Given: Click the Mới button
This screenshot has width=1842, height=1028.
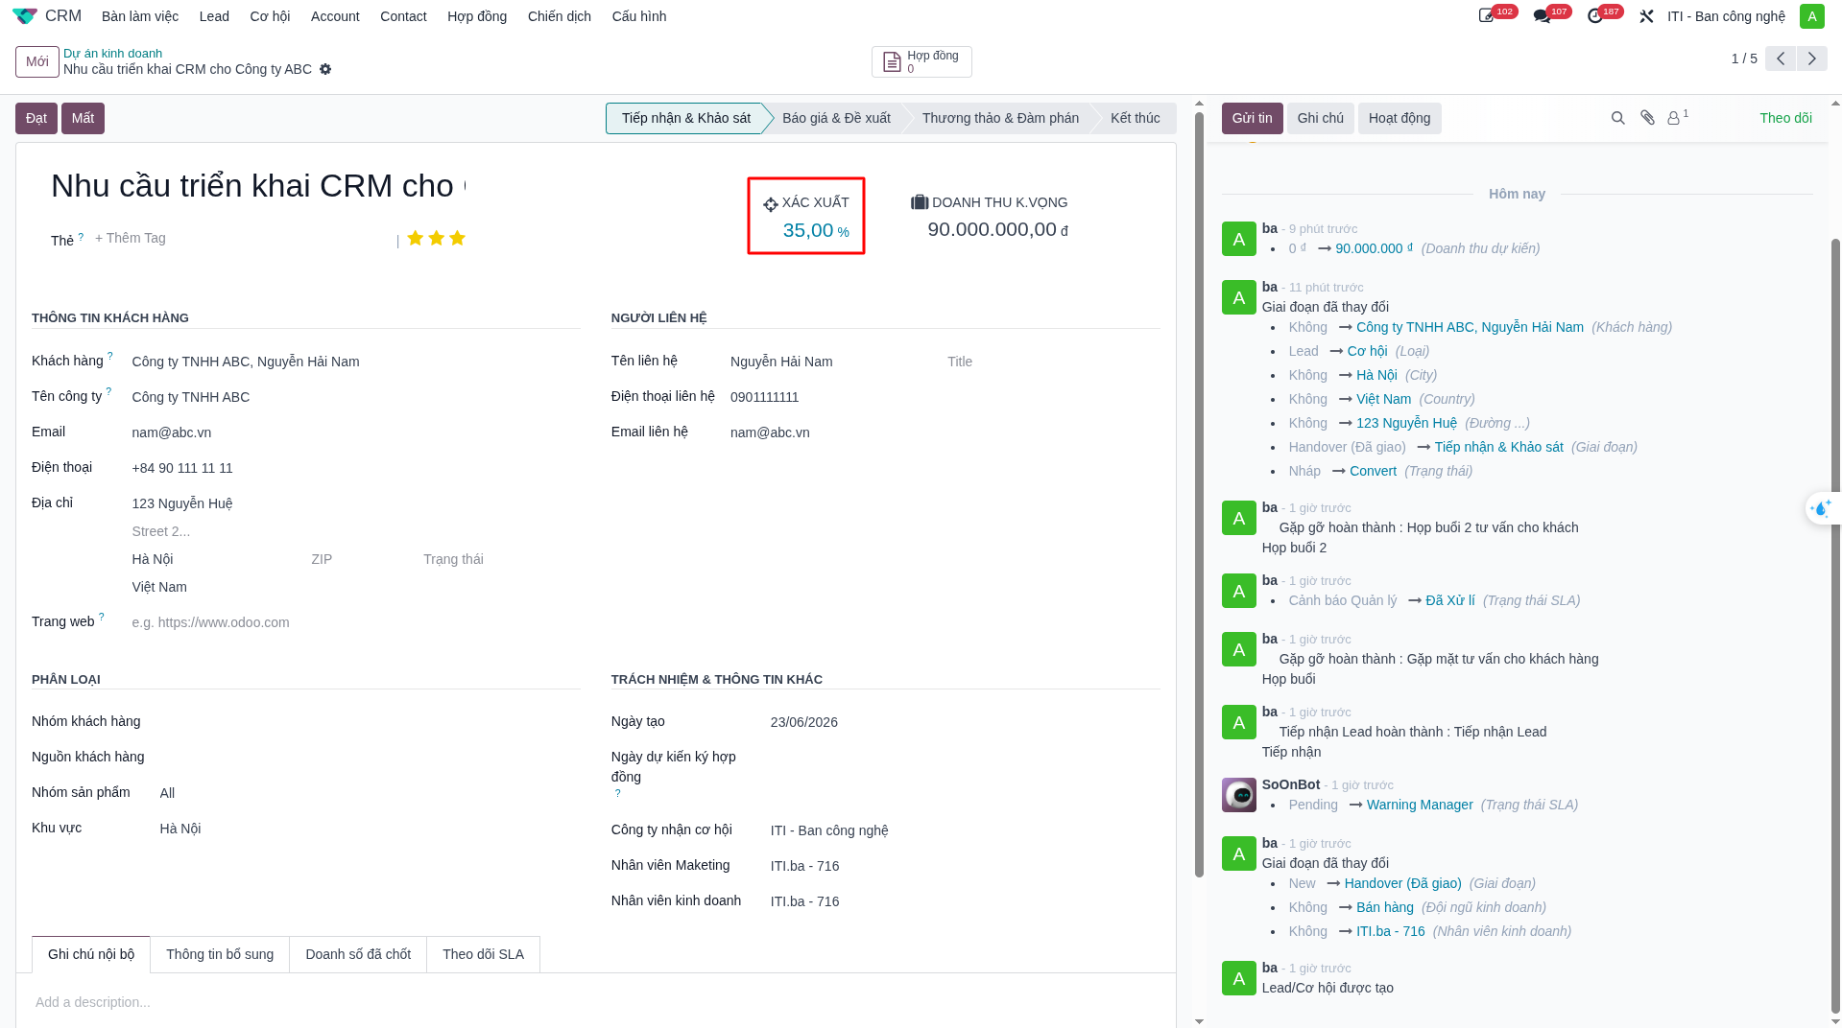Looking at the screenshot, I should point(37,61).
